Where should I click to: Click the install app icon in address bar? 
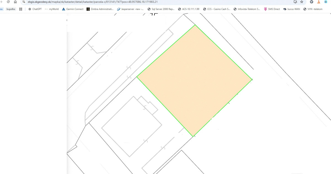(x=295, y=2)
